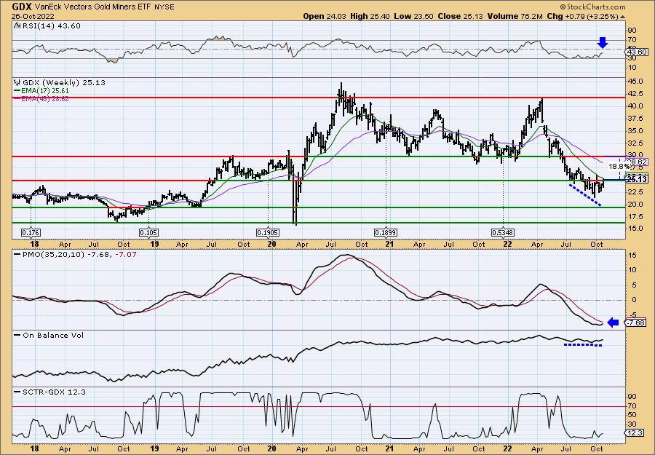Click the EMA(17) 25.61 legend text
655x455 pixels.
pyautogui.click(x=46, y=91)
